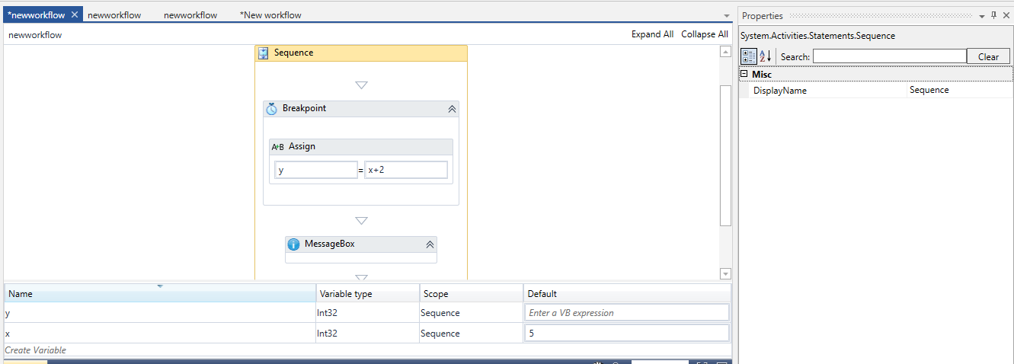Click the designer vertical scrollbar down arrow

(x=725, y=274)
